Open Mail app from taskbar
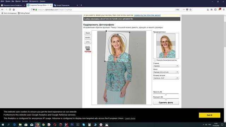 32,125
